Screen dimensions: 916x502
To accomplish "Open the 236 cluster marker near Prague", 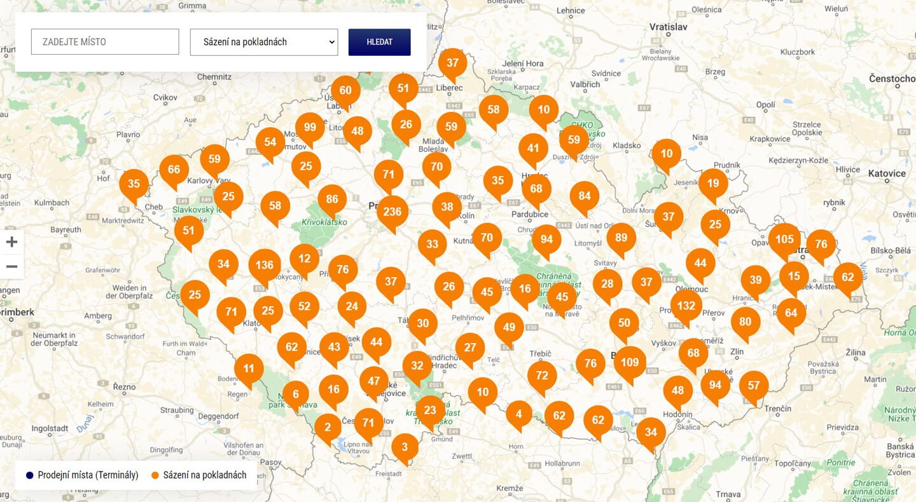I will [x=392, y=212].
